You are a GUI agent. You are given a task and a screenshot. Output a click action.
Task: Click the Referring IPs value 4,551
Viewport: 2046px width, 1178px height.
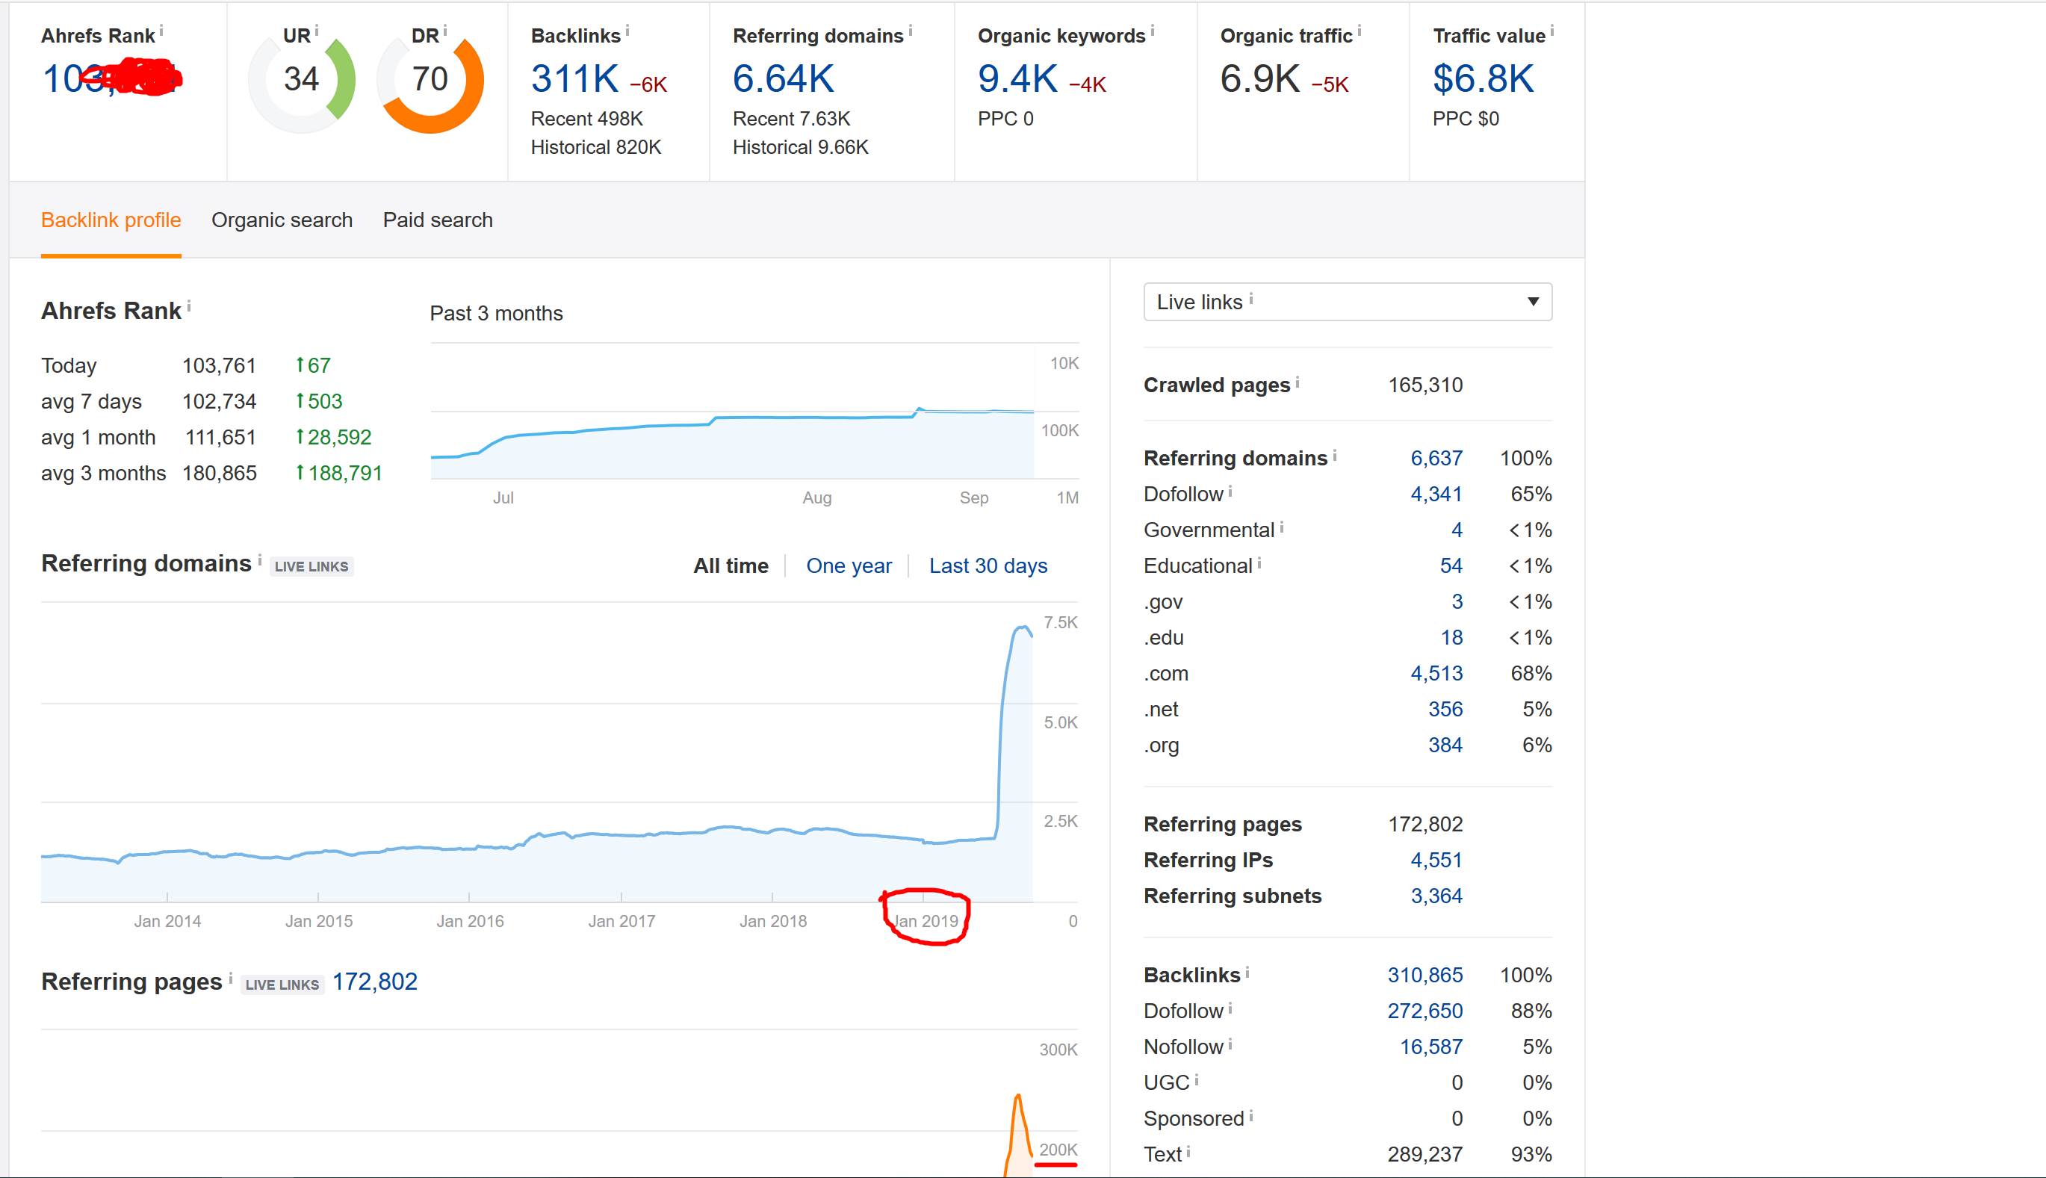click(1436, 860)
